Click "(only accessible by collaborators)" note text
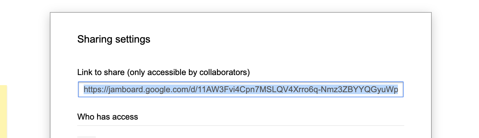Image resolution: width=479 pixels, height=138 pixels. pyautogui.click(x=188, y=72)
